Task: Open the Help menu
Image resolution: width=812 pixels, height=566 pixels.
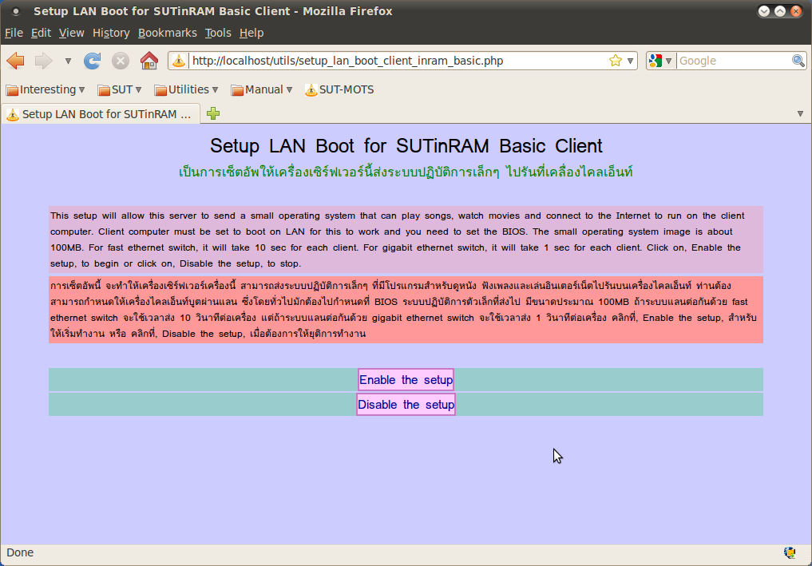Action: click(252, 33)
